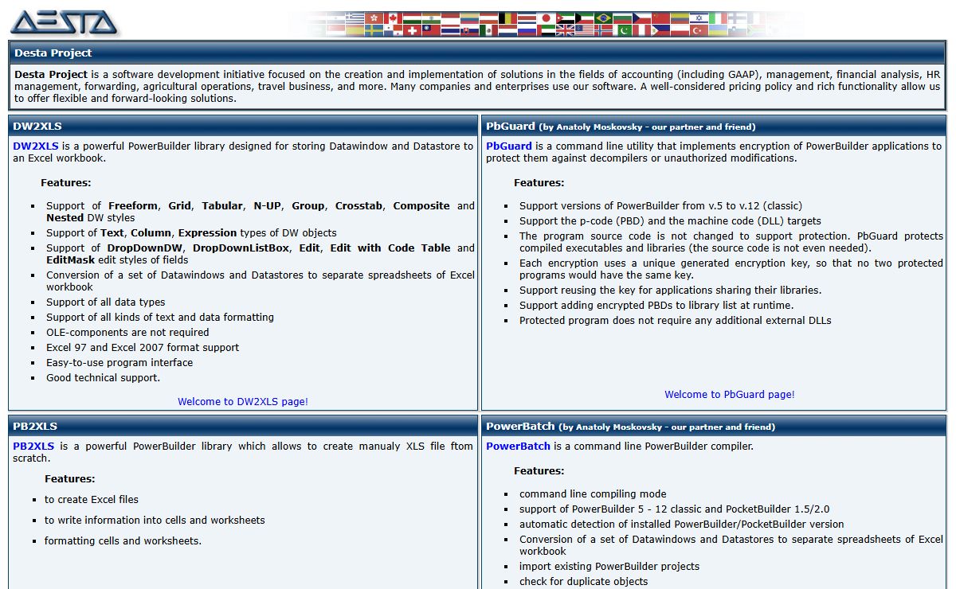Follow the Welcome to PbGuard page link
Screen dimensions: 956x589
coord(730,394)
